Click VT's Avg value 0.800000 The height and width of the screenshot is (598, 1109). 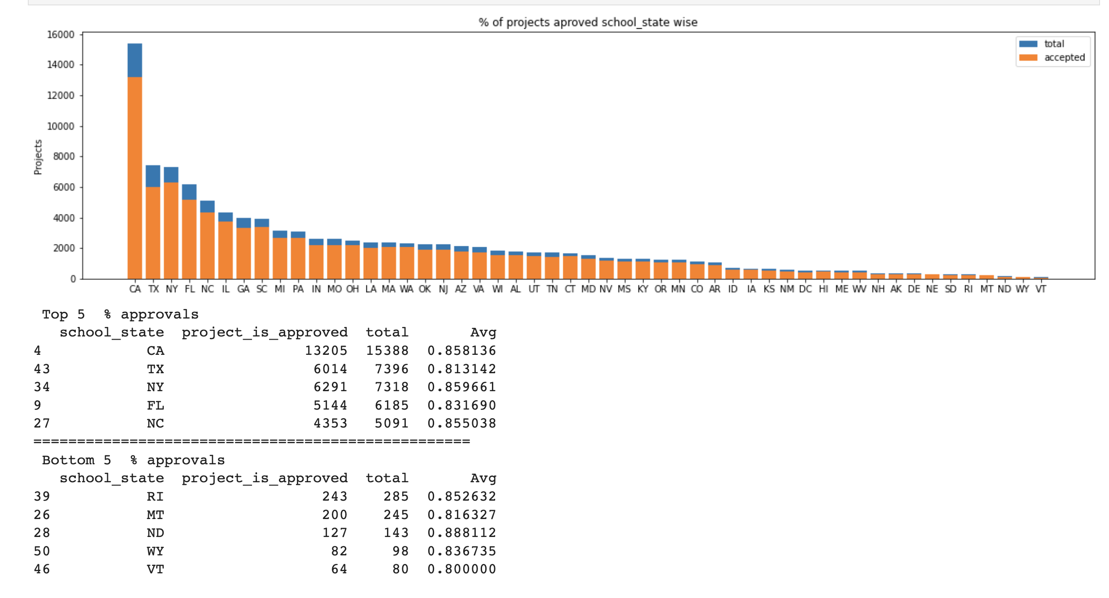tap(461, 569)
